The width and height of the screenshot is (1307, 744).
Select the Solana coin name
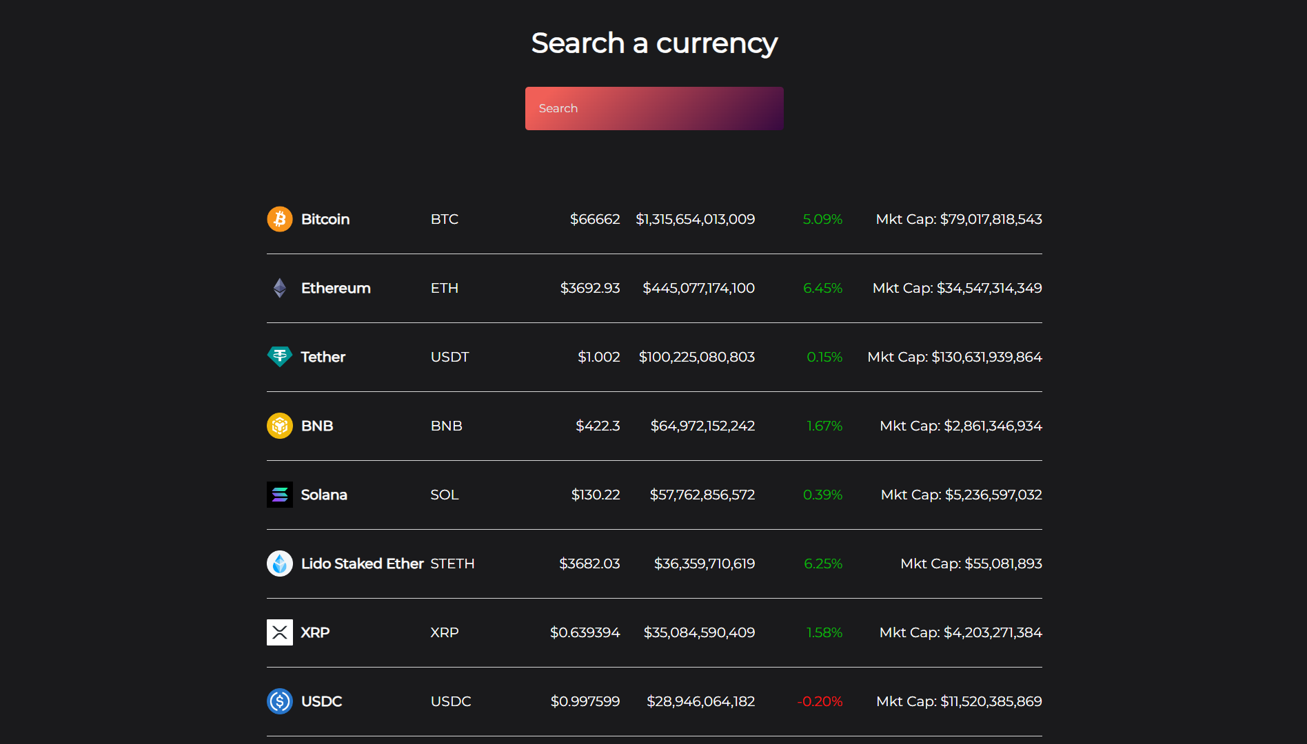click(x=324, y=495)
